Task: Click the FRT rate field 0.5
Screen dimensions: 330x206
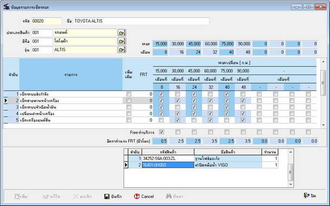Action: (160, 141)
